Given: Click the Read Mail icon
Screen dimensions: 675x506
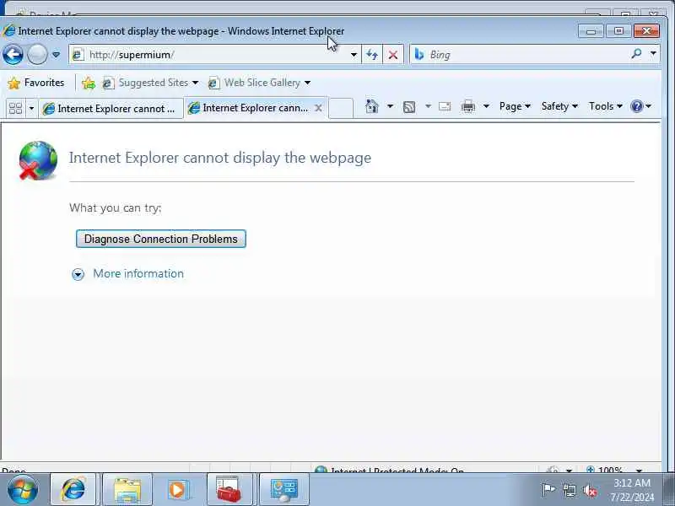Looking at the screenshot, I should coord(445,106).
